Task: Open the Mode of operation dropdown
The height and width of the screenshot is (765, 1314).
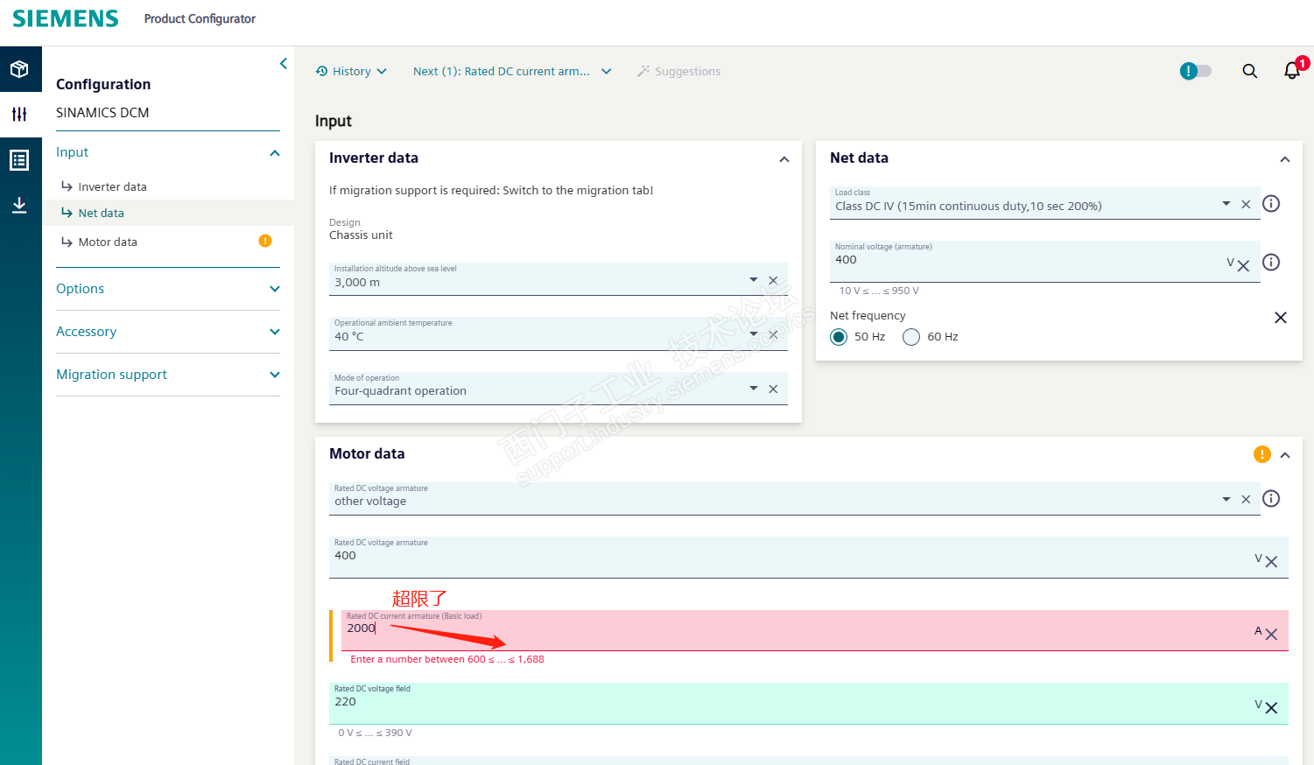Action: (x=754, y=389)
